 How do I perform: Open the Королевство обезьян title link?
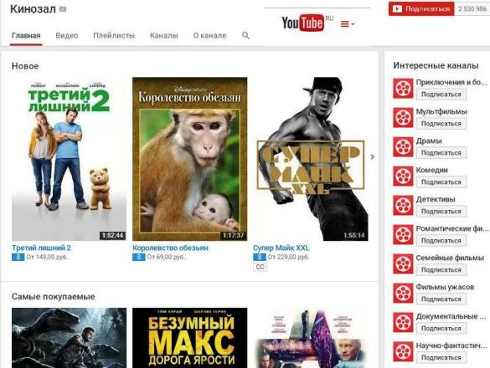coord(170,248)
